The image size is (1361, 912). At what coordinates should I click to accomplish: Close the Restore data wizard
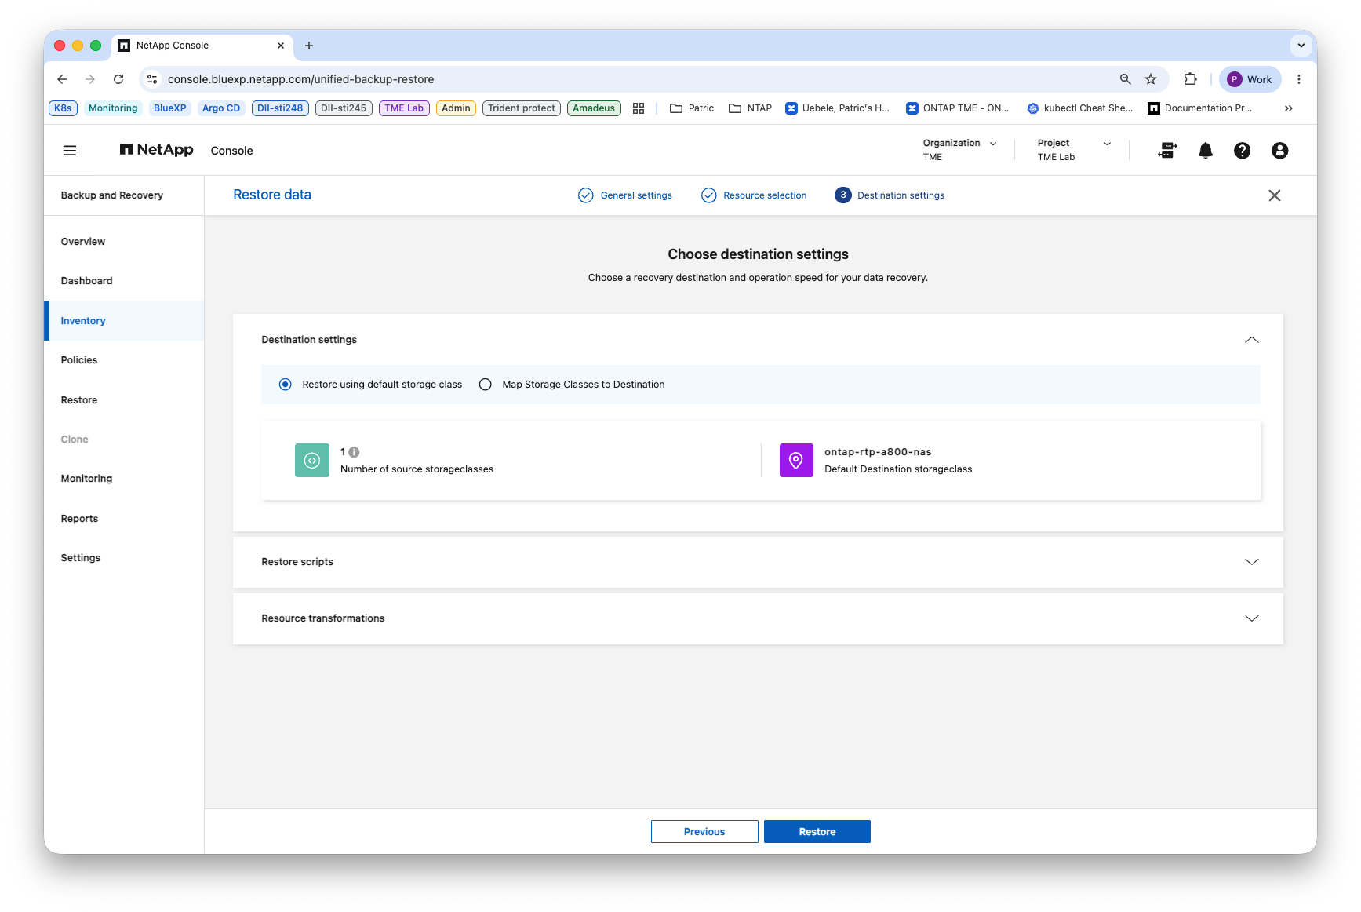click(1275, 195)
